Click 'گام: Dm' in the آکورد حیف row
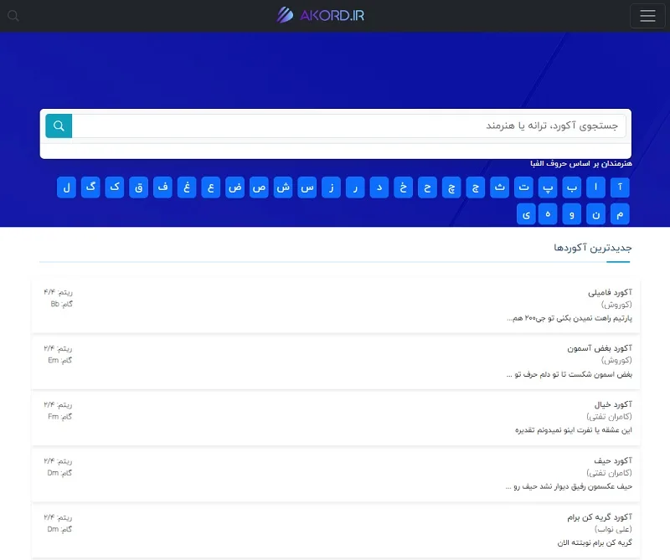Screen dimensions: 670x560 click(59, 473)
